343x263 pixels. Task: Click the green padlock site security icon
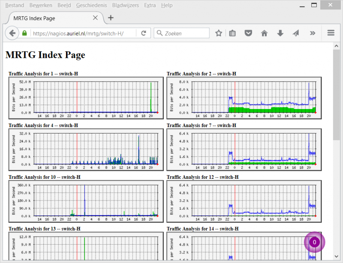[25, 33]
